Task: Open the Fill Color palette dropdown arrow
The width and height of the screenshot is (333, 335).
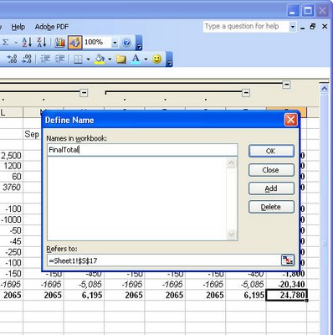Action: pyautogui.click(x=110, y=59)
